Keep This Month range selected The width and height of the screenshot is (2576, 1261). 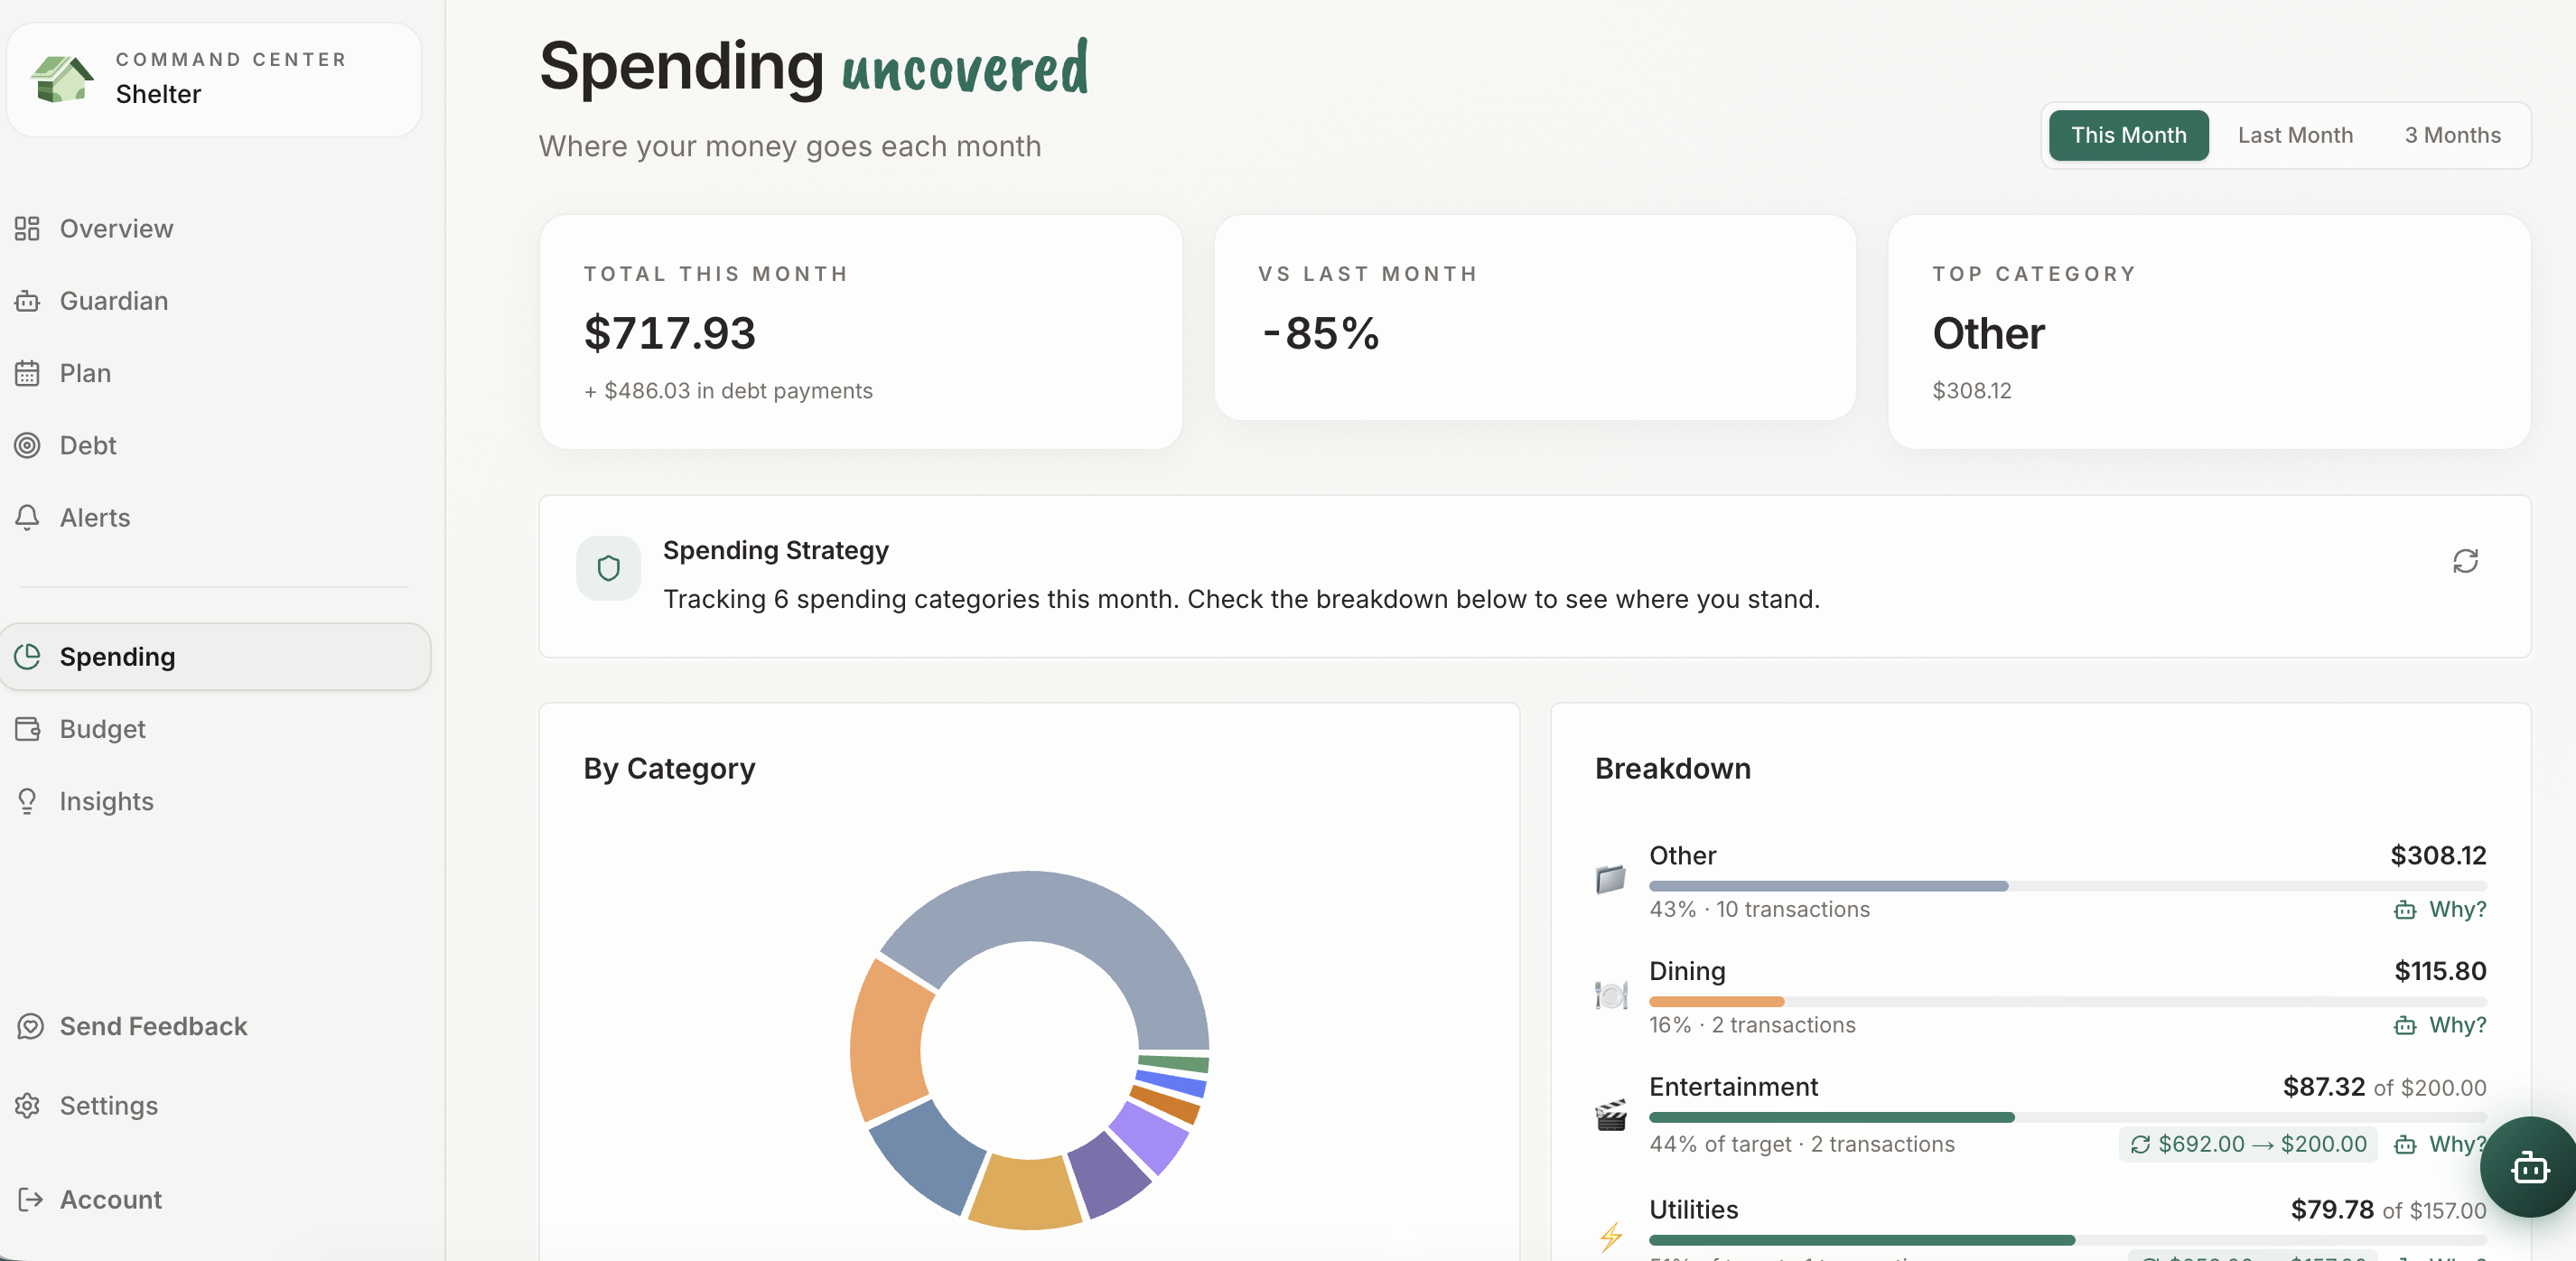point(2128,135)
